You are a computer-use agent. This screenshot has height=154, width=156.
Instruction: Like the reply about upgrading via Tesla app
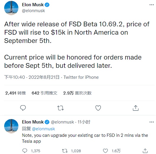coord(105,151)
